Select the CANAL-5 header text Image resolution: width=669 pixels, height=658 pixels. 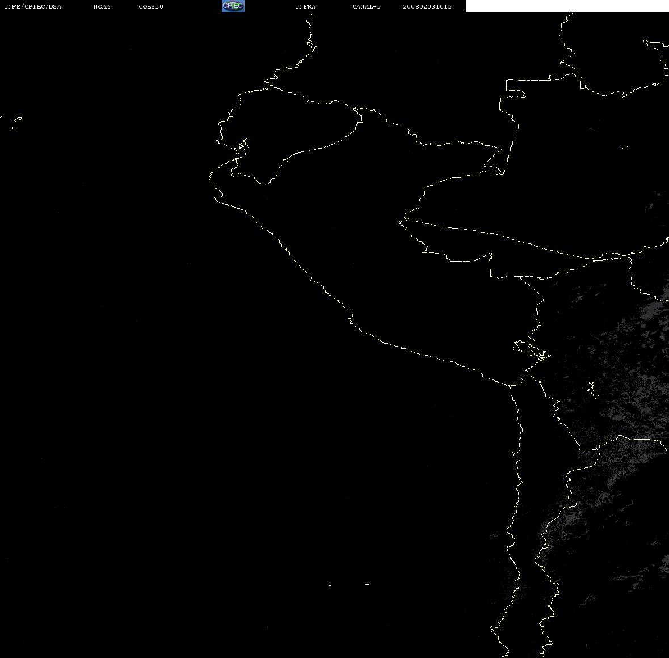pyautogui.click(x=367, y=6)
